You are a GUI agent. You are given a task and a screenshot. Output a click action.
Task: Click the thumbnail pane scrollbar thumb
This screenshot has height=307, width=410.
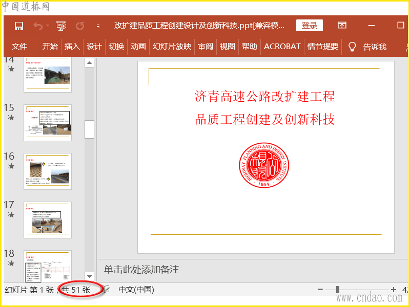pyautogui.click(x=89, y=129)
